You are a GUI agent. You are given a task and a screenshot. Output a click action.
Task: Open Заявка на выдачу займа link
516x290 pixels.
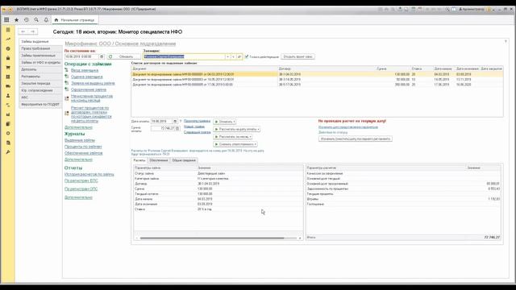(x=93, y=83)
